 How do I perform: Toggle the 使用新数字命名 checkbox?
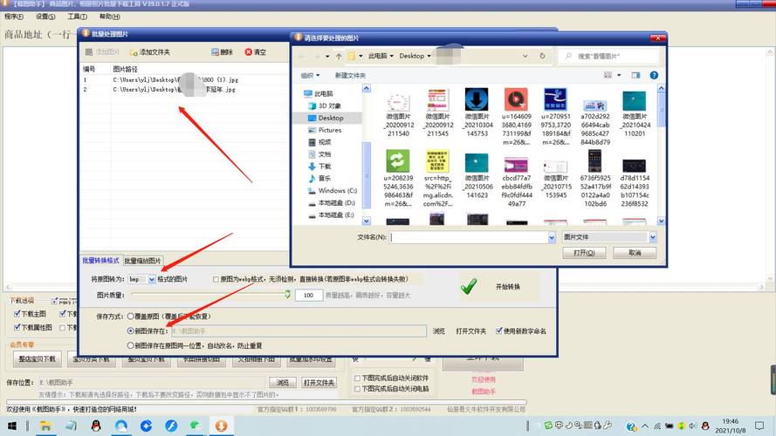(x=498, y=331)
